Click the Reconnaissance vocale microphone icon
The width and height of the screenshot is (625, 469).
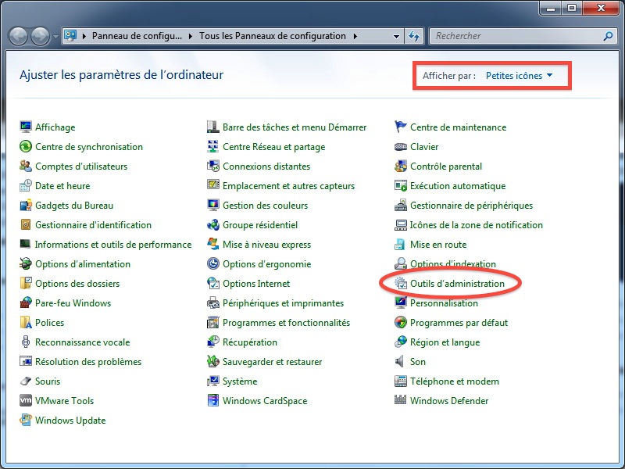(26, 342)
